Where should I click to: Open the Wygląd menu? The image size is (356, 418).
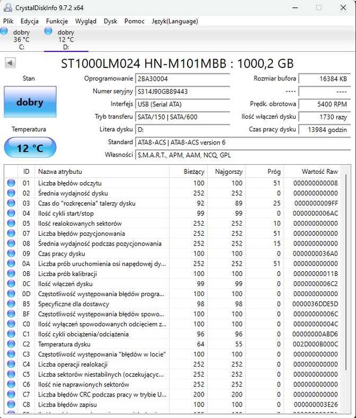click(x=85, y=21)
